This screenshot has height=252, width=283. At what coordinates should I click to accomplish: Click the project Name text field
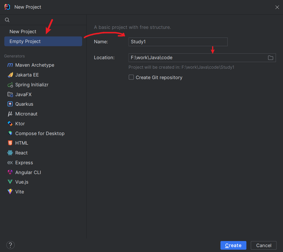pyautogui.click(x=178, y=42)
